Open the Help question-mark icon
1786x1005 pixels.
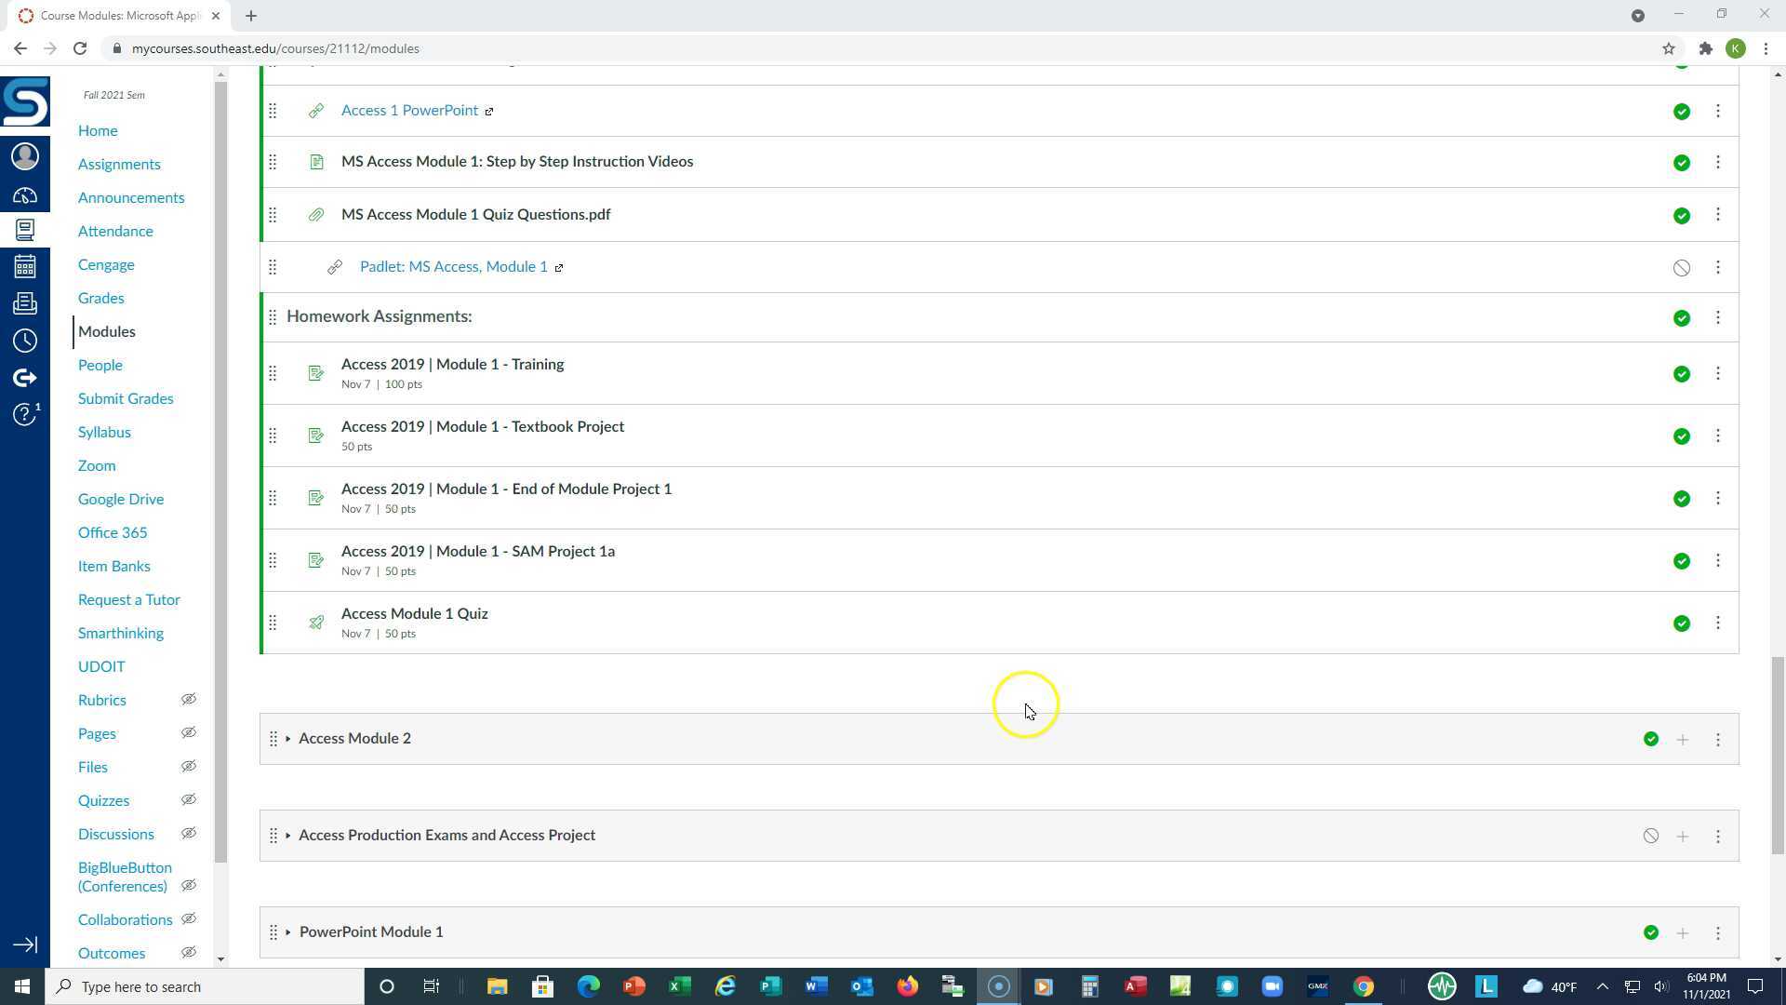(25, 415)
